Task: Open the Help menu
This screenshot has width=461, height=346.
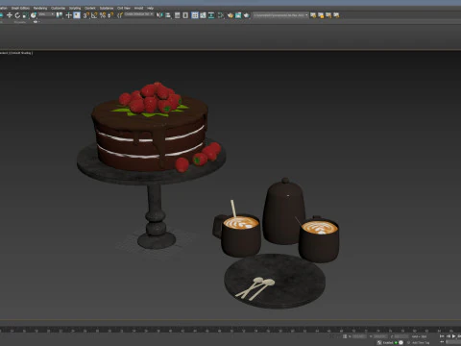Action: [150, 8]
